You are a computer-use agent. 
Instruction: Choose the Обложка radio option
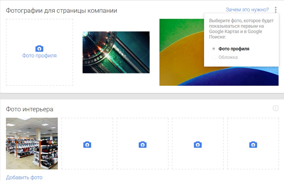coord(214,58)
